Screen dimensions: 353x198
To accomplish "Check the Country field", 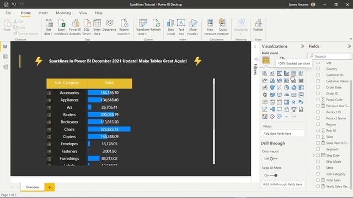I will point(318,69).
